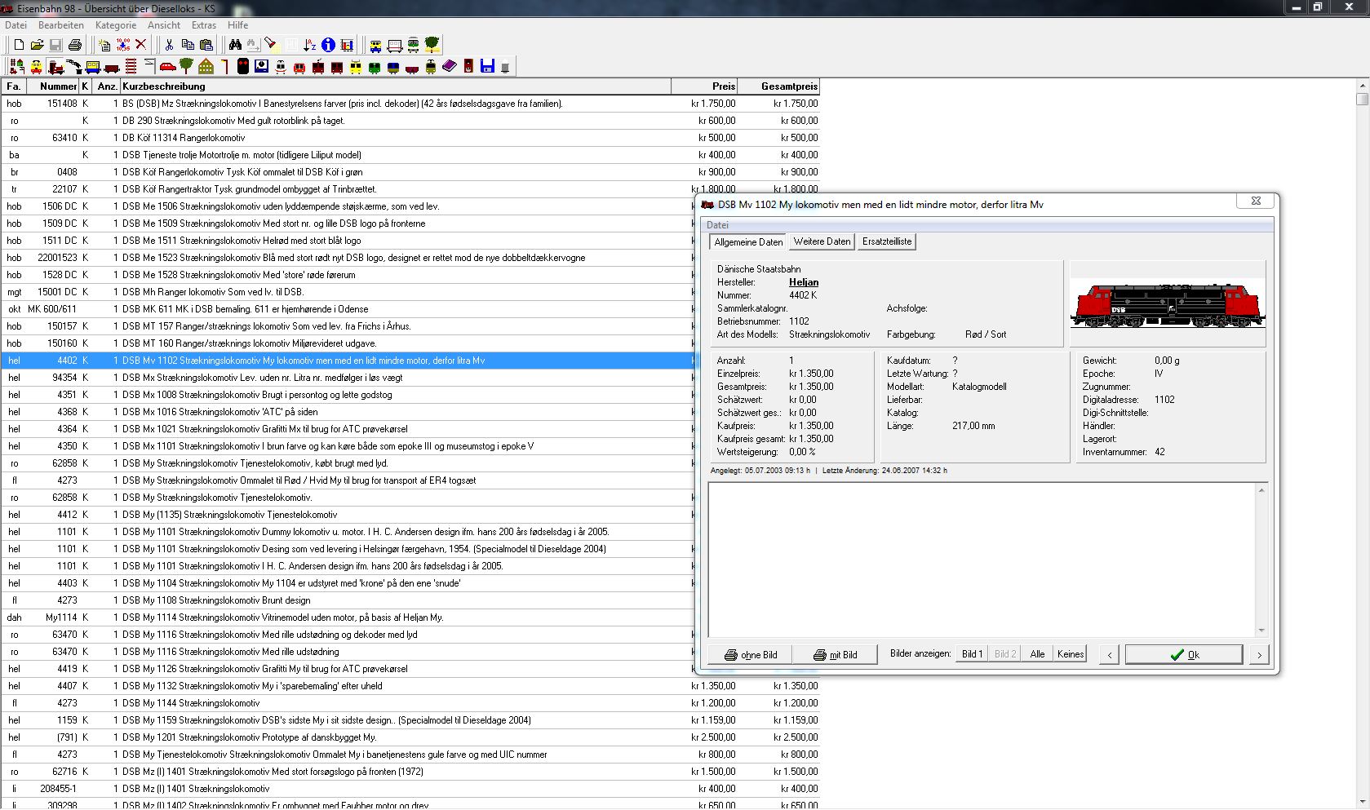This screenshot has width=1370, height=810.
Task: Click the ohne Bild print button
Action: click(751, 654)
